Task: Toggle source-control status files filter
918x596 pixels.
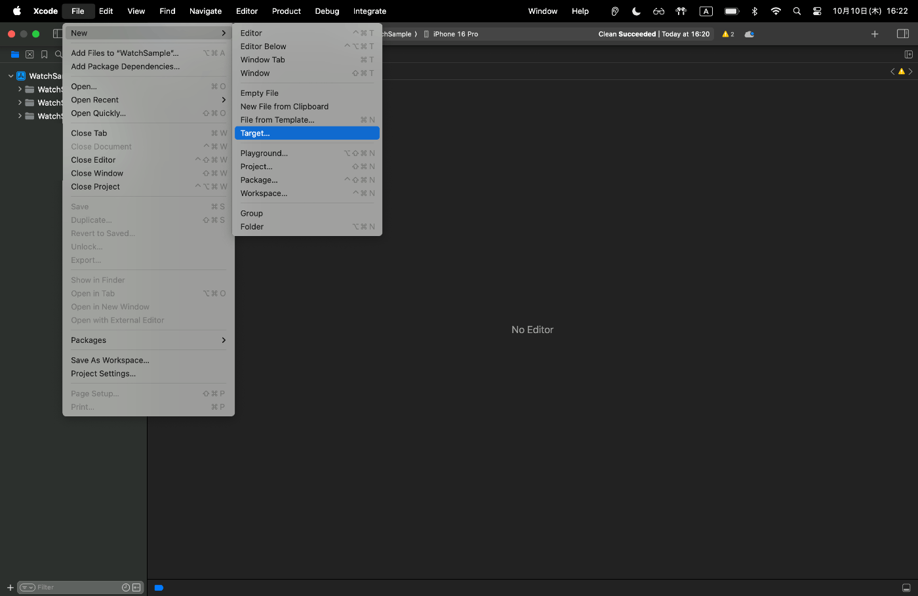Action: pos(136,587)
